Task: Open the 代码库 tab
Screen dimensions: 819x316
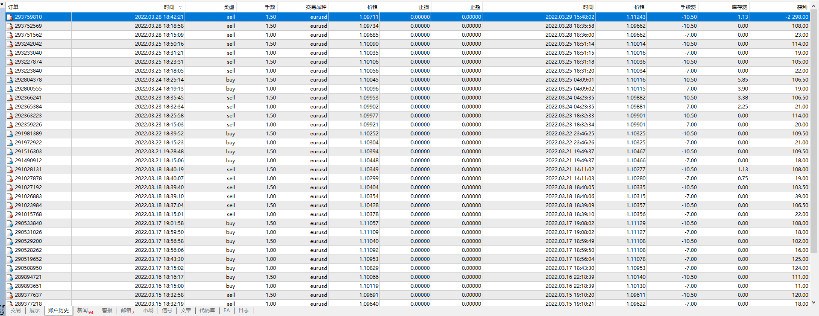Action: tap(207, 310)
